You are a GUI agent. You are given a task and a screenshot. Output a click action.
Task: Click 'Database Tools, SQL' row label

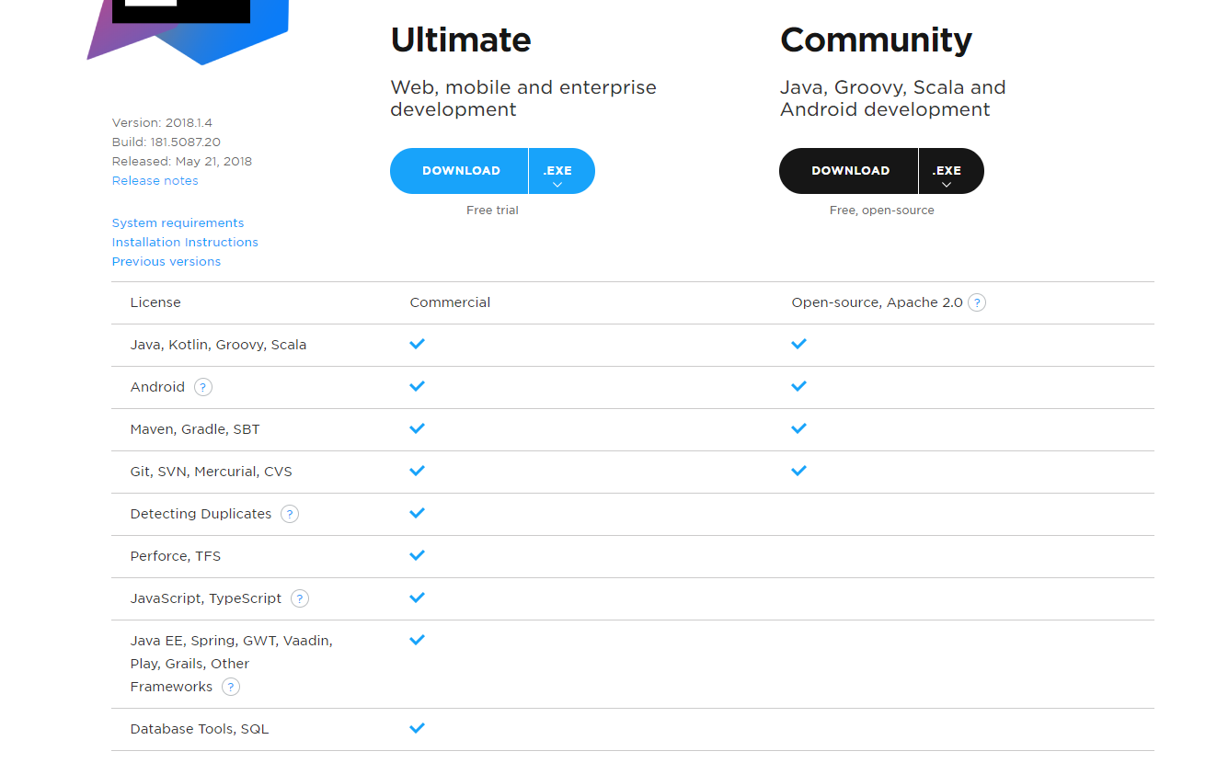pyautogui.click(x=200, y=729)
